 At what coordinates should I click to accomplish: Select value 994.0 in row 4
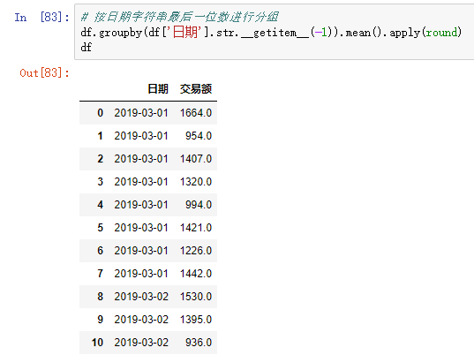pyautogui.click(x=199, y=205)
